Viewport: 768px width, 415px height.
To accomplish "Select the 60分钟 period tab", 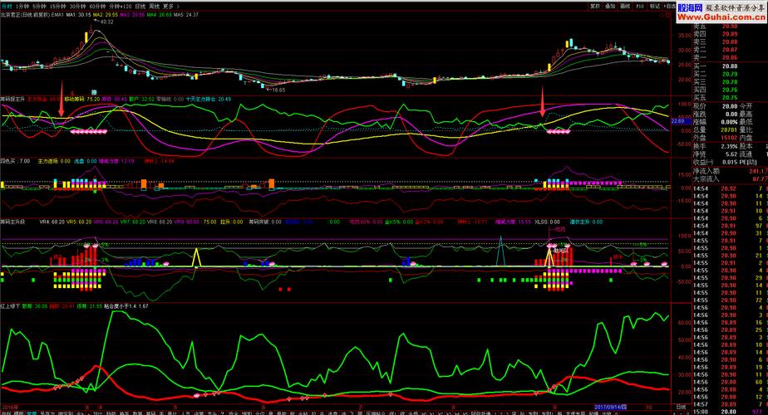I will 97,7.
